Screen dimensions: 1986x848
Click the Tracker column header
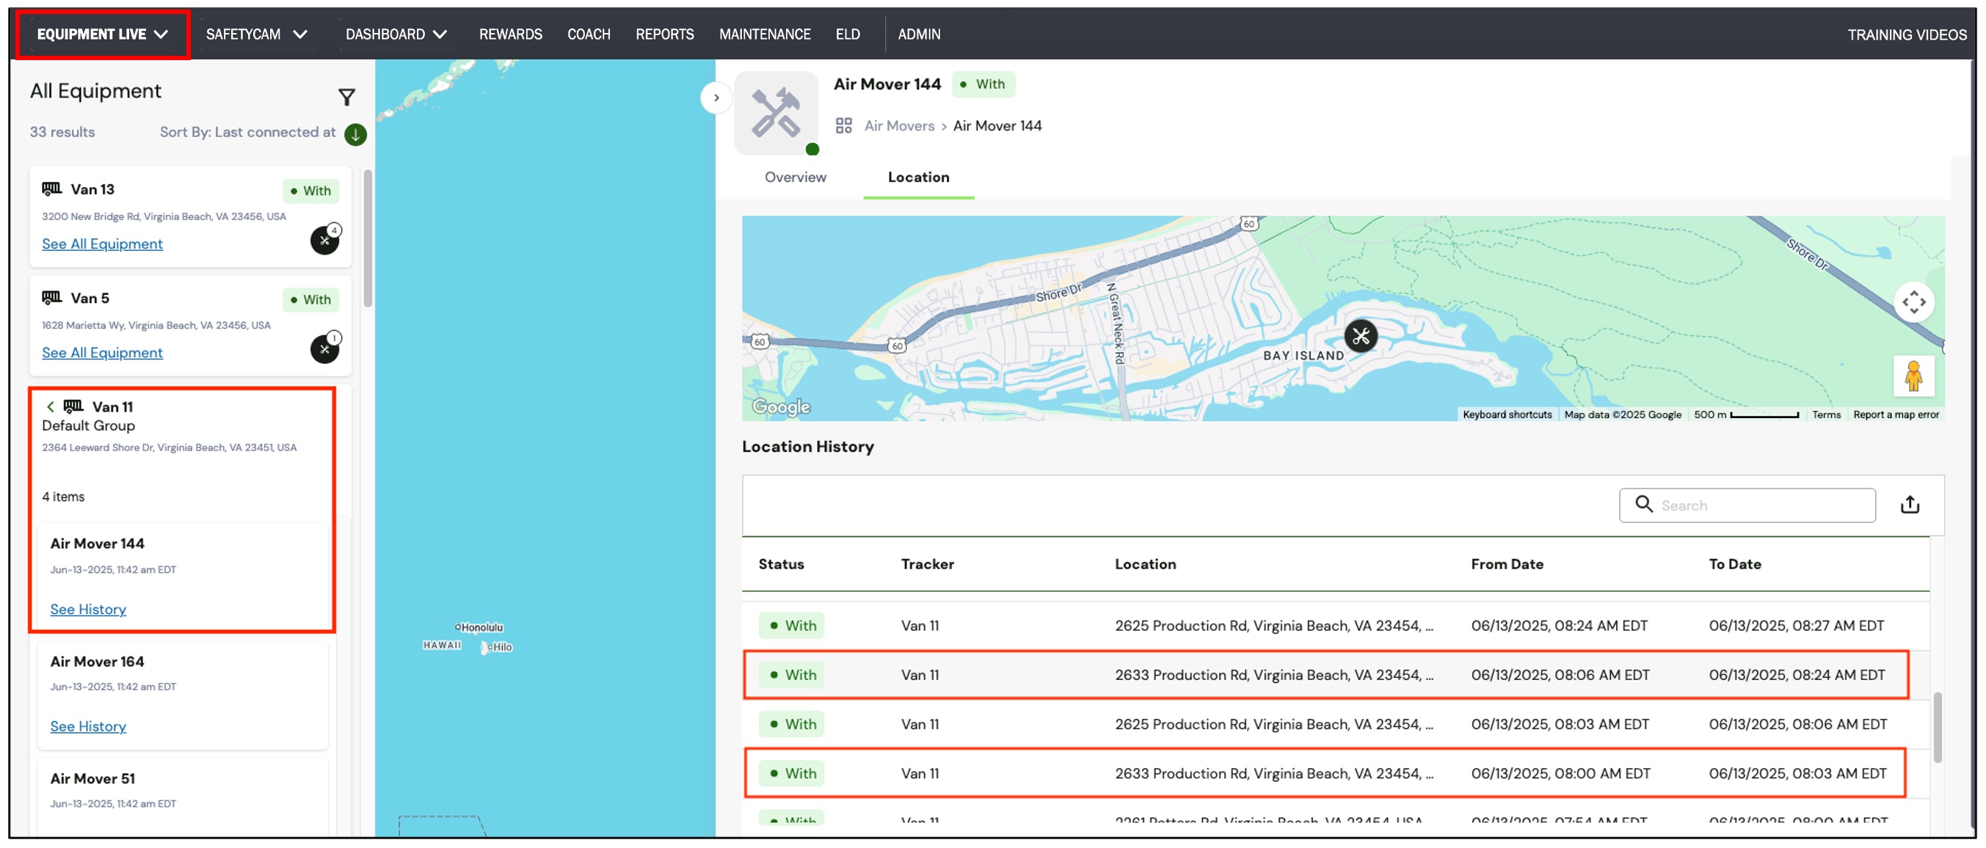click(x=928, y=564)
